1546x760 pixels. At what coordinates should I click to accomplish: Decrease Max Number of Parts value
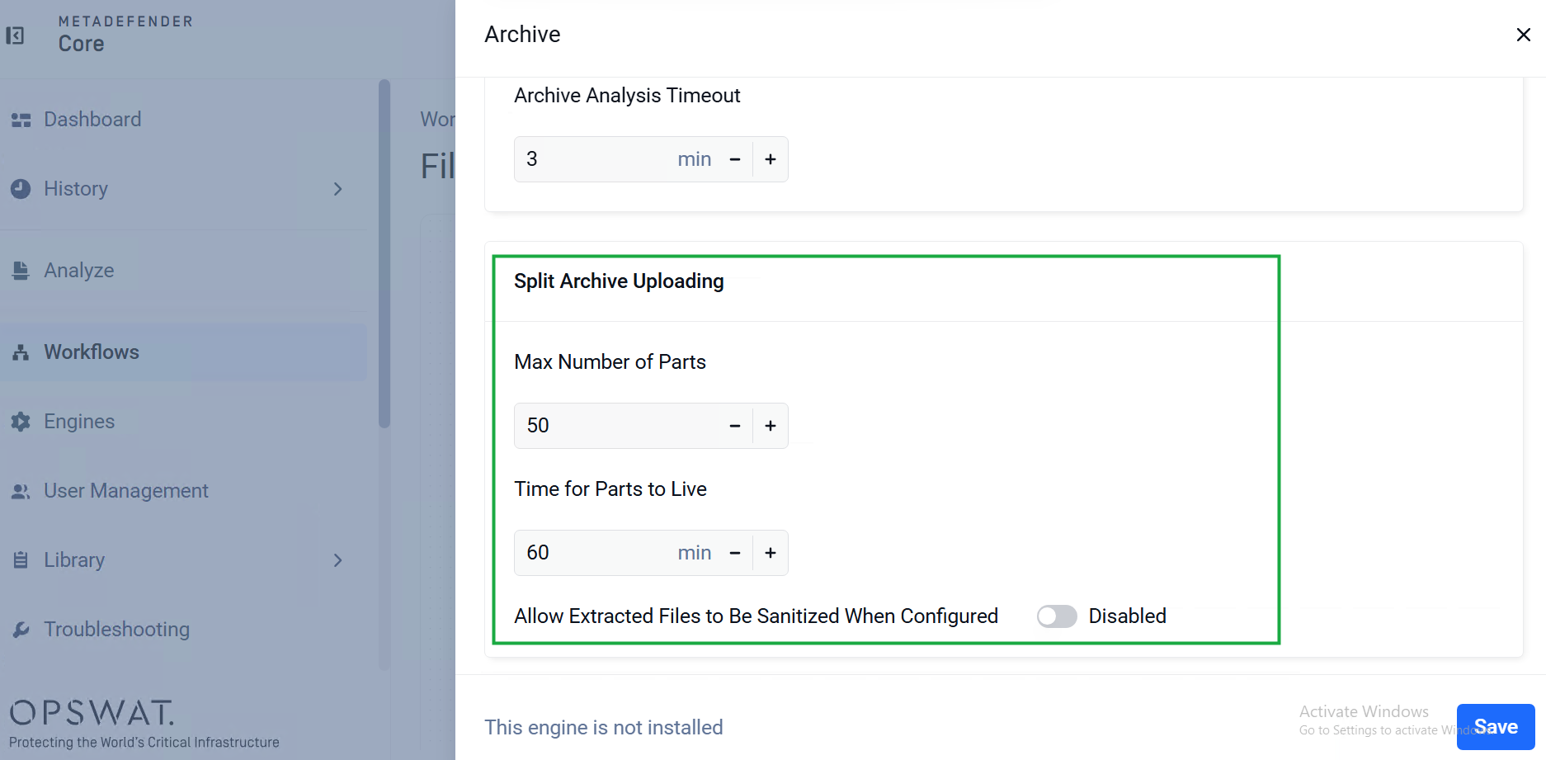point(735,426)
